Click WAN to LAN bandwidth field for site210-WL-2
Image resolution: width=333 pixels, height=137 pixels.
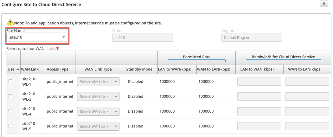307,97
